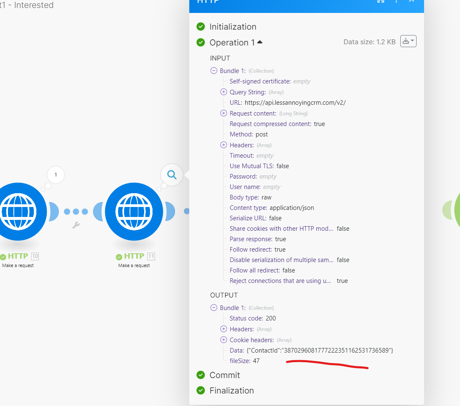The width and height of the screenshot is (460, 406).
Task: Click the scenario title ending in Interested
Action: pos(27,5)
